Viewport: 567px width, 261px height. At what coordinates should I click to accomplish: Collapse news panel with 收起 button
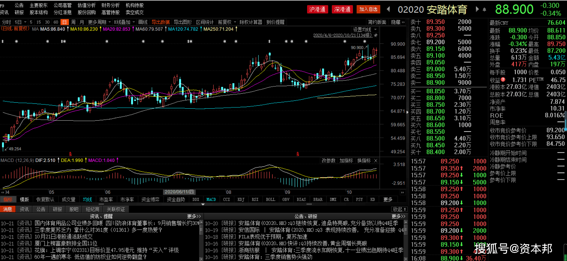click(399, 209)
